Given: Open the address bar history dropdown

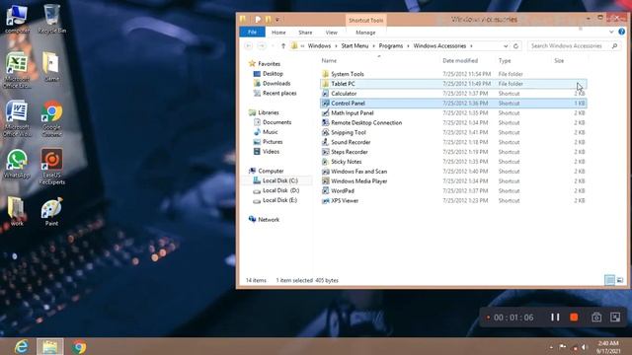Looking at the screenshot, I should click(x=506, y=46).
